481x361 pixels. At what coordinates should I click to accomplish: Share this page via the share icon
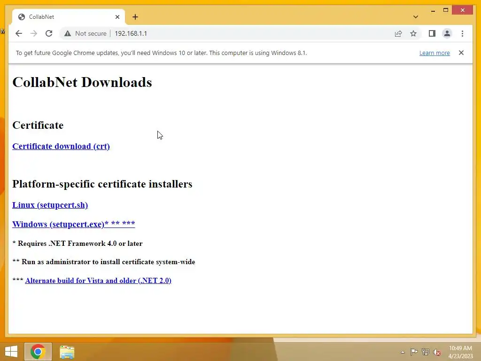coord(398,33)
